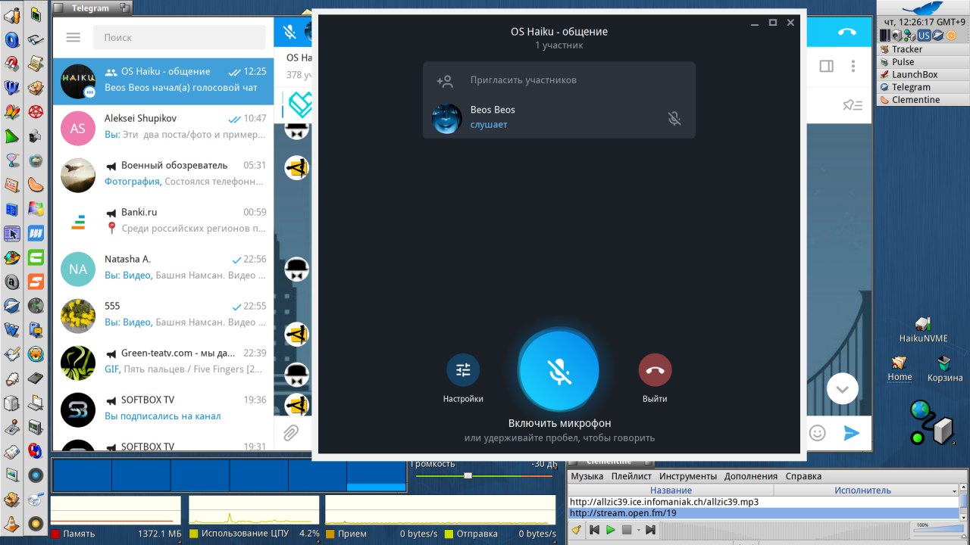
Task: Sort Clementine playlist by Название column
Action: point(671,490)
